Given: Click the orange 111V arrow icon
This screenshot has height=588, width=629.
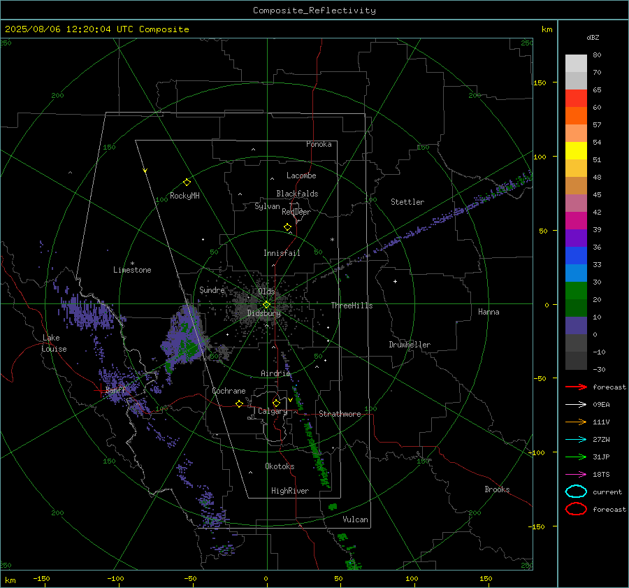Looking at the screenshot, I should pyautogui.click(x=576, y=422).
